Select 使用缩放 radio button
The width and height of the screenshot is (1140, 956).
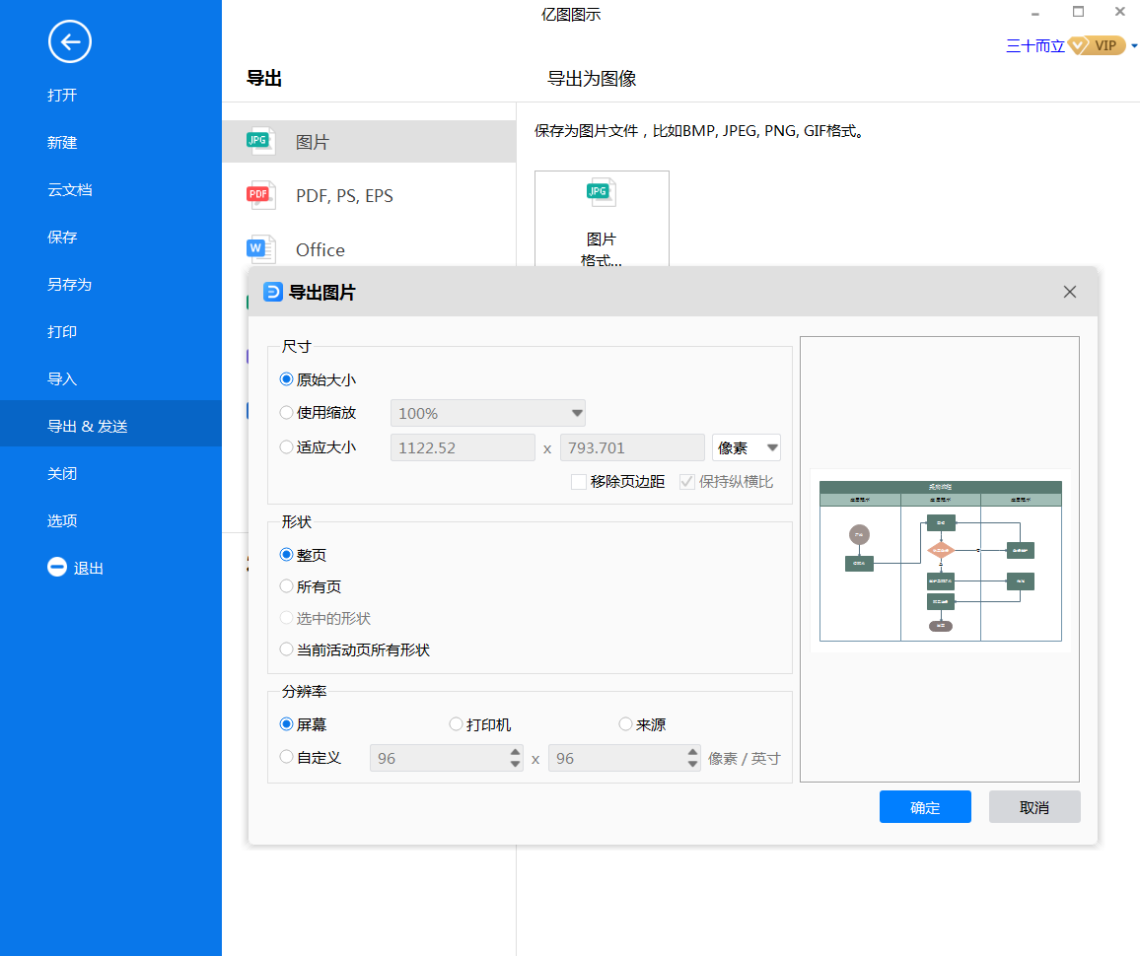[286, 413]
